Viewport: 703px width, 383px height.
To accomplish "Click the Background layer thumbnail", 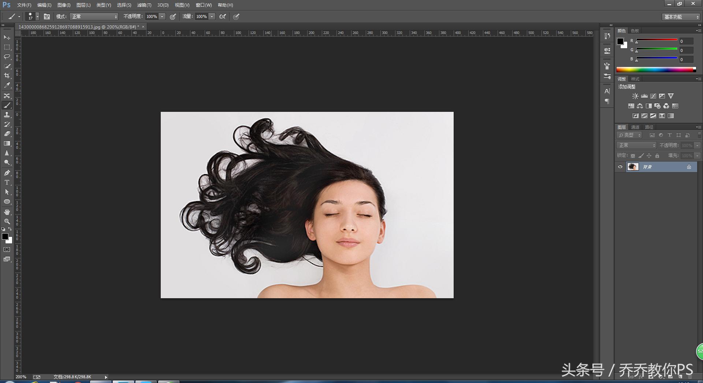I will [x=633, y=167].
